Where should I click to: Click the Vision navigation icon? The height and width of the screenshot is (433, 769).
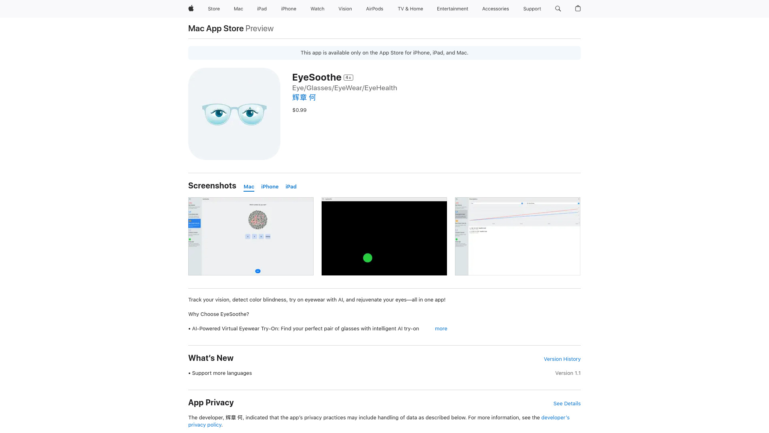coord(345,8)
